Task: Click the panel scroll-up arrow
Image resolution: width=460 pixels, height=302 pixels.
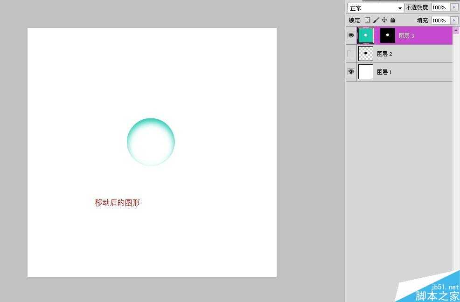Action: pos(457,29)
